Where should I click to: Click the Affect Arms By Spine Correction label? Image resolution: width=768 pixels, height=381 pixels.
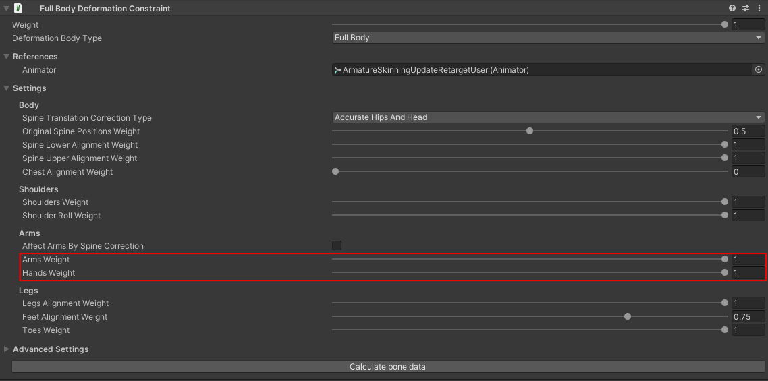click(83, 246)
